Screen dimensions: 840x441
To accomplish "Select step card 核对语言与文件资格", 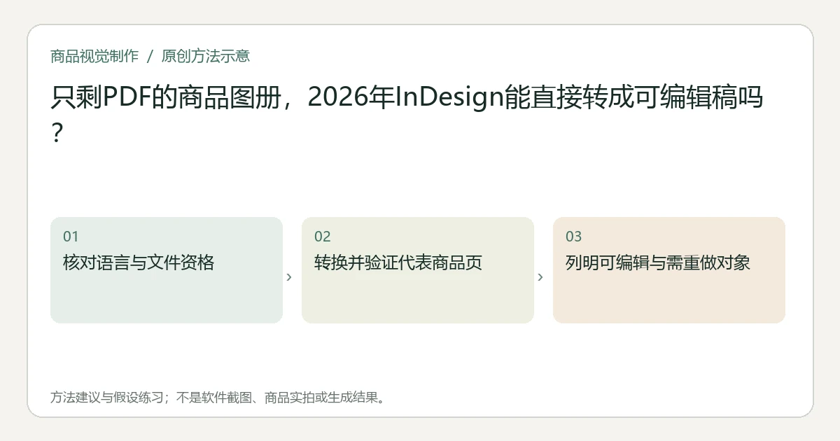I will tap(167, 270).
